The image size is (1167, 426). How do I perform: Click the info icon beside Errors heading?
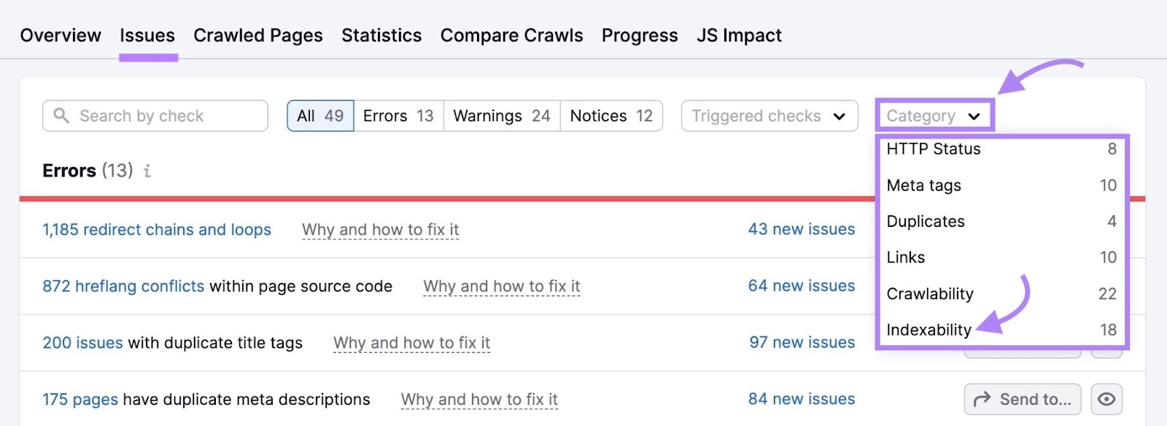click(x=149, y=171)
